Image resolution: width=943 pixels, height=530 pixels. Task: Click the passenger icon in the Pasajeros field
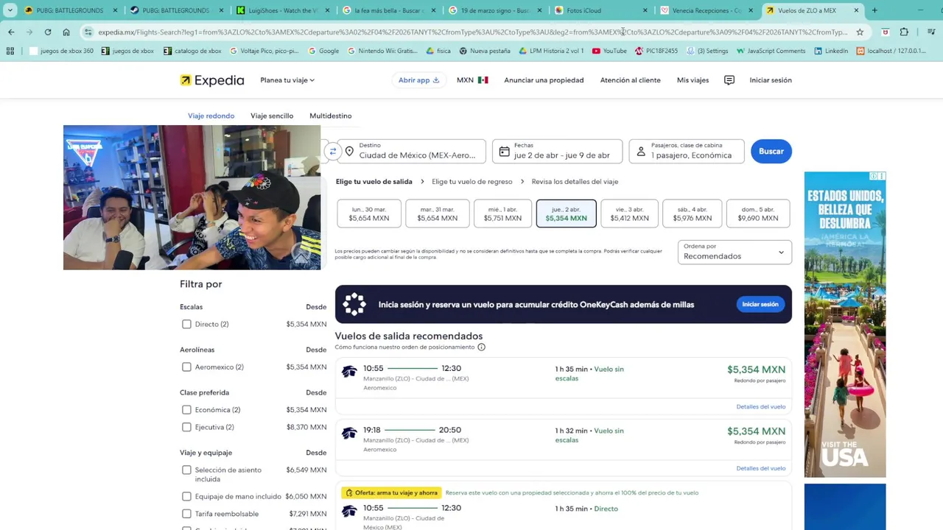pos(641,151)
